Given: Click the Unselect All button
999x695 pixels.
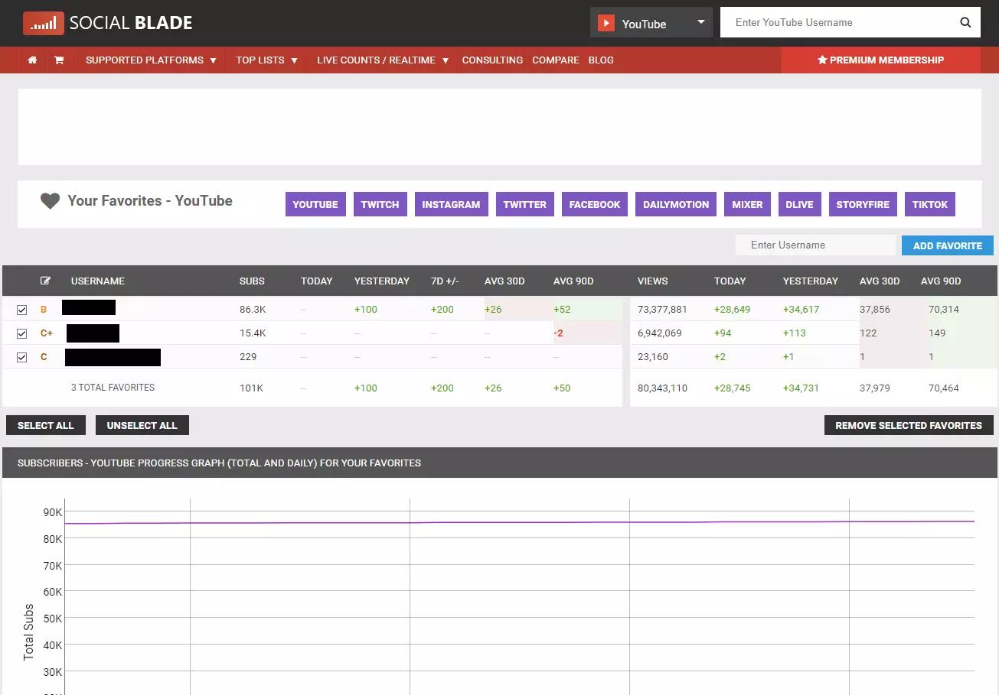Looking at the screenshot, I should point(142,425).
